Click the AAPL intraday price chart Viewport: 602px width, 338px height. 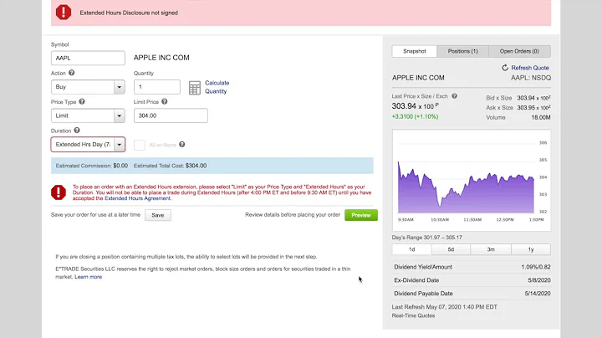(x=471, y=180)
